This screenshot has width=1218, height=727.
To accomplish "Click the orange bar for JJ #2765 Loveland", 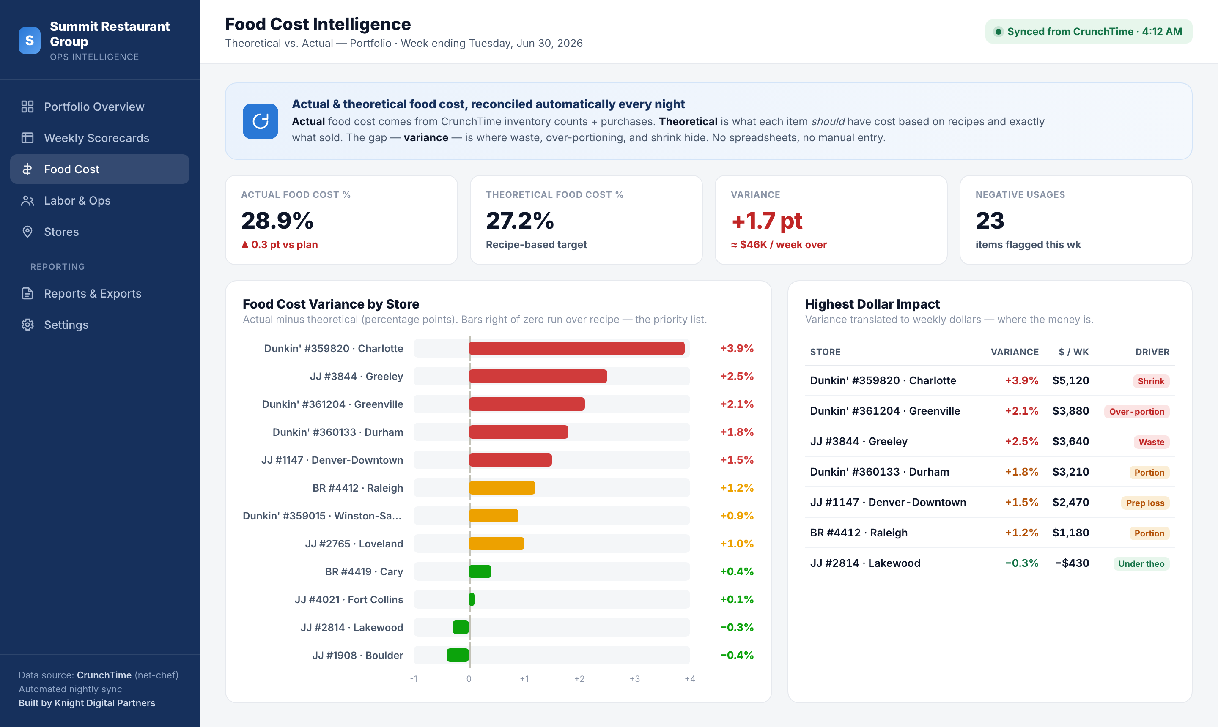I will (x=497, y=544).
